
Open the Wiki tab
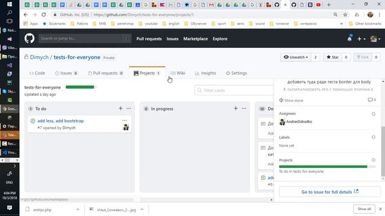(x=178, y=73)
